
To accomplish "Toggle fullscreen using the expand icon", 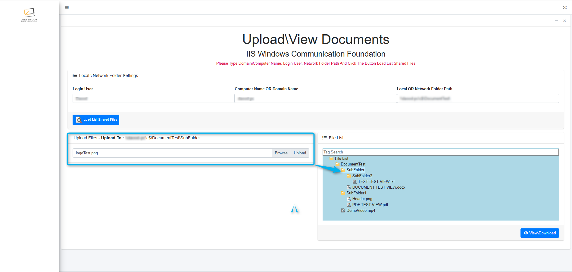I will tap(565, 8).
